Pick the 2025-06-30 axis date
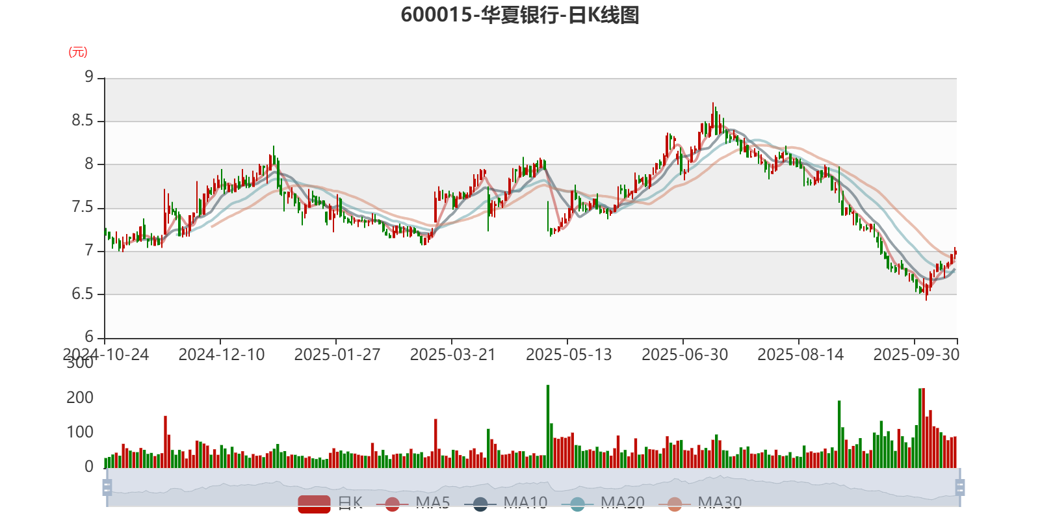The width and height of the screenshot is (1040, 520). point(684,355)
